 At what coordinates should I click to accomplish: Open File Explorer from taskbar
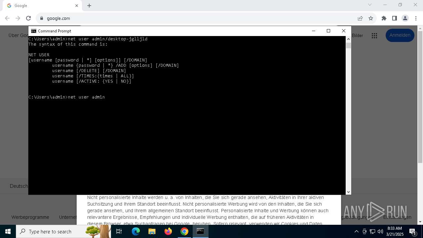click(152, 231)
